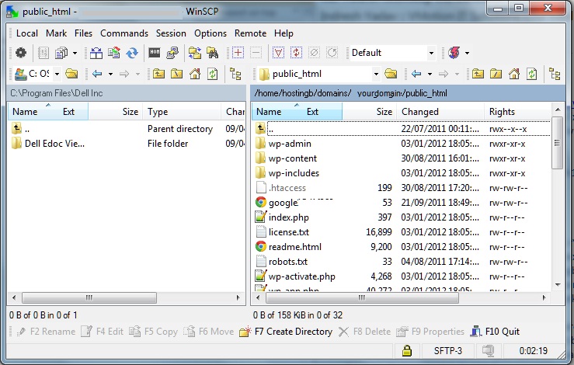
Task: Open the Remote menu
Action: pyautogui.click(x=250, y=33)
